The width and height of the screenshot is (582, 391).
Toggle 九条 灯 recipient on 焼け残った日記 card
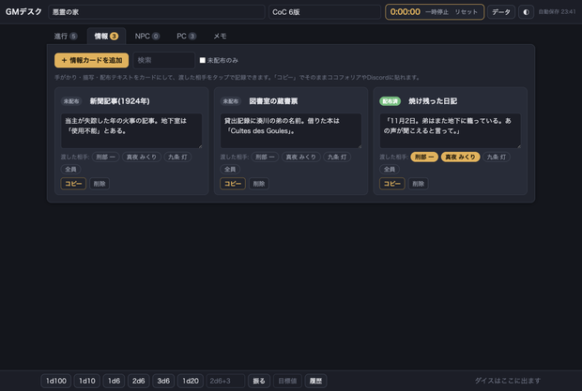(x=497, y=158)
